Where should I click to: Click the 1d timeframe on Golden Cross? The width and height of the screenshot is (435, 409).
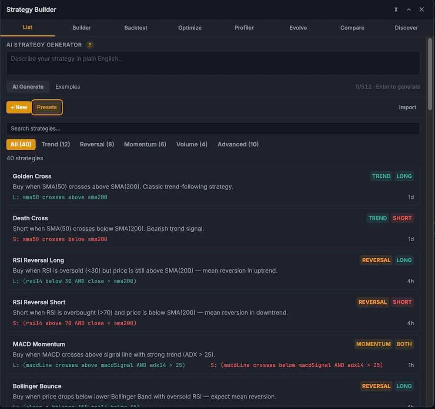[411, 197]
